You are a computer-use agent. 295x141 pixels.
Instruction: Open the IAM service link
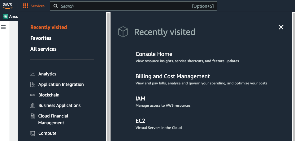140,99
